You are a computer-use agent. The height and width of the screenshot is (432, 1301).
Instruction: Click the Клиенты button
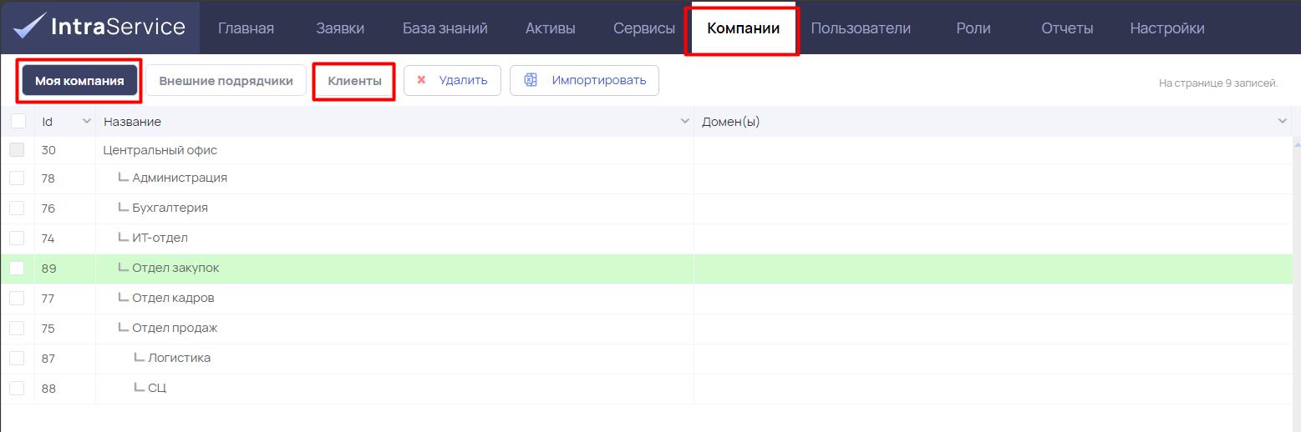click(354, 81)
